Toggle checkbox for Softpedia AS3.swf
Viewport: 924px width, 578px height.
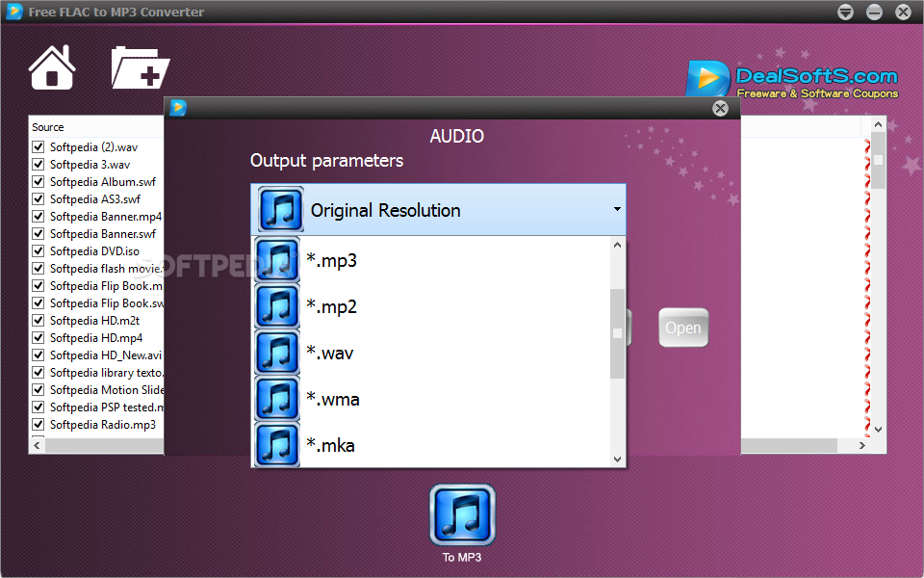click(38, 198)
